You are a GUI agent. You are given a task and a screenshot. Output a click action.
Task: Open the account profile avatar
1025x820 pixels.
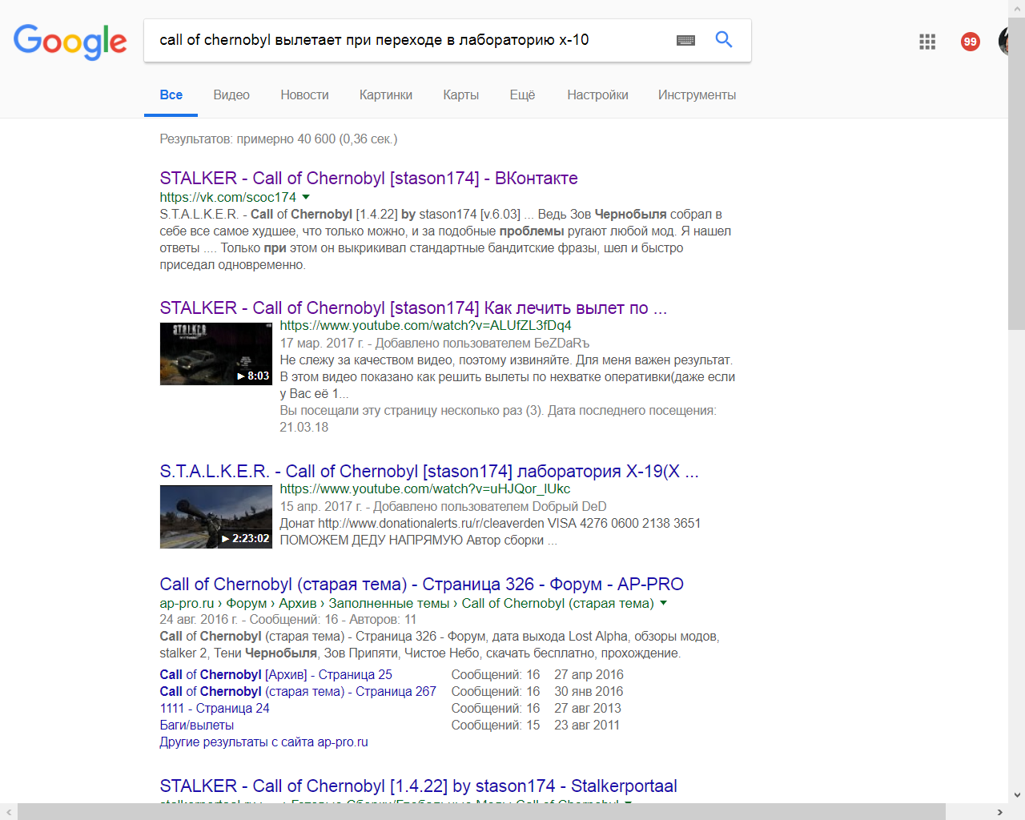[x=1003, y=42]
